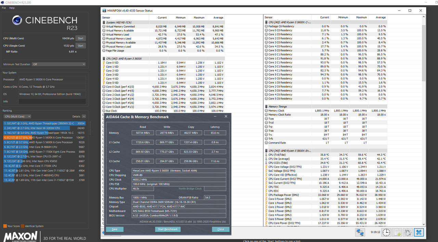The image size is (438, 242).
Task: Open the ranking CPU (Multi Core) dropdown
Action: (x=17, y=116)
